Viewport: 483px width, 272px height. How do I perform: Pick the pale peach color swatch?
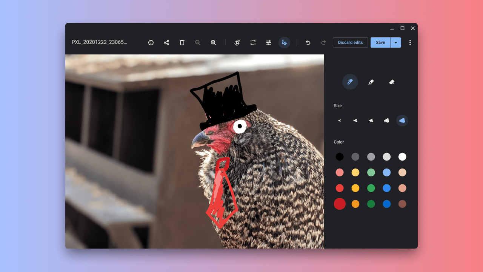click(402, 173)
